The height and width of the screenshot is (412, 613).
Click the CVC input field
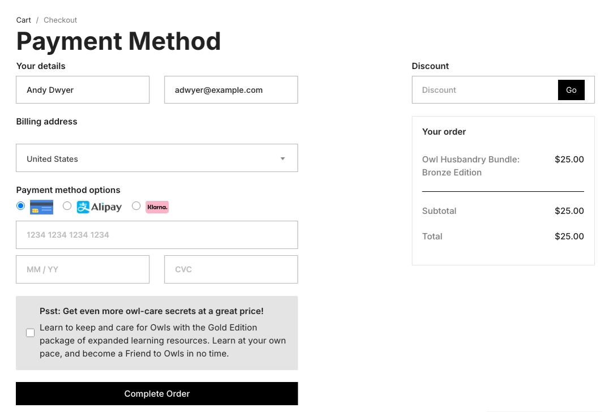coord(231,269)
